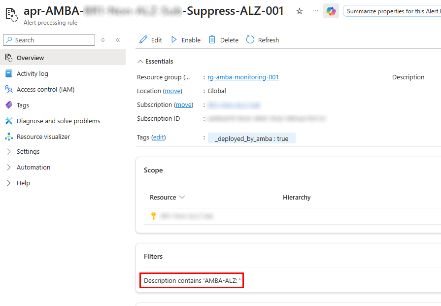Open Access control (IAM)
The width and height of the screenshot is (441, 306).
pyautogui.click(x=45, y=90)
